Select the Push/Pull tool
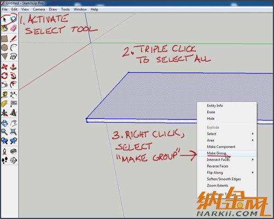274x219 pixels. (x=13, y=67)
